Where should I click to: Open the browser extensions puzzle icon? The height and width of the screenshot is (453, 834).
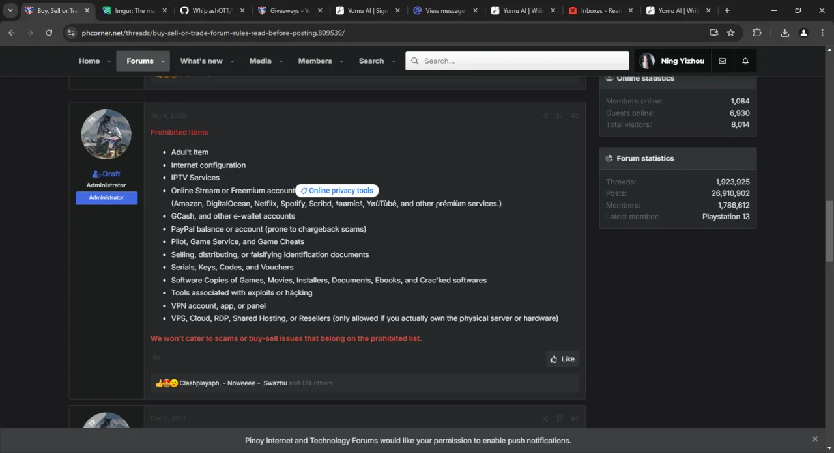pos(757,33)
